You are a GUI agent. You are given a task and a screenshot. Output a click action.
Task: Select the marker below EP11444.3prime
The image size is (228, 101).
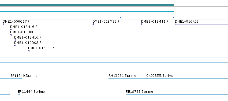point(19,94)
